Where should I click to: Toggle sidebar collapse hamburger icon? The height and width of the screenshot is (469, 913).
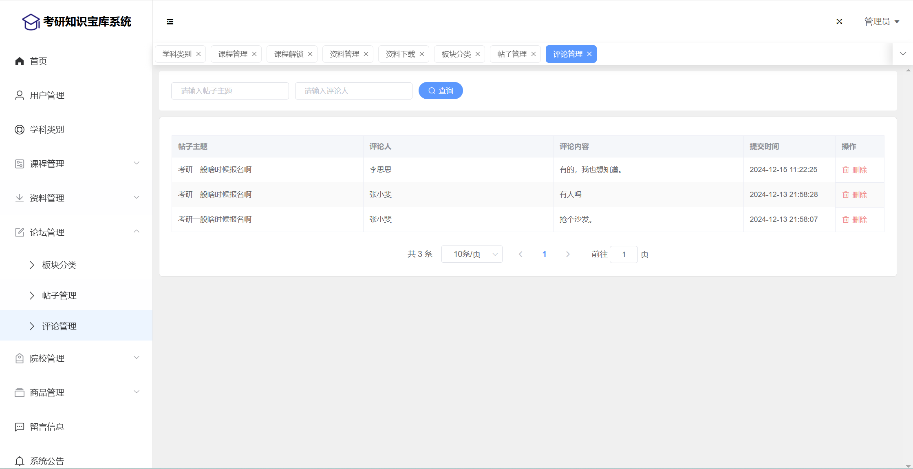[170, 22]
